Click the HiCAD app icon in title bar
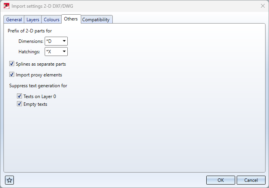The image size is (269, 188). tap(6, 6)
